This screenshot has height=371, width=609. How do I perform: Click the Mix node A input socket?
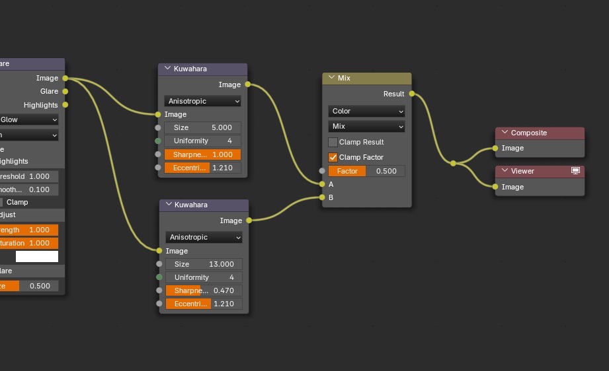tap(322, 184)
